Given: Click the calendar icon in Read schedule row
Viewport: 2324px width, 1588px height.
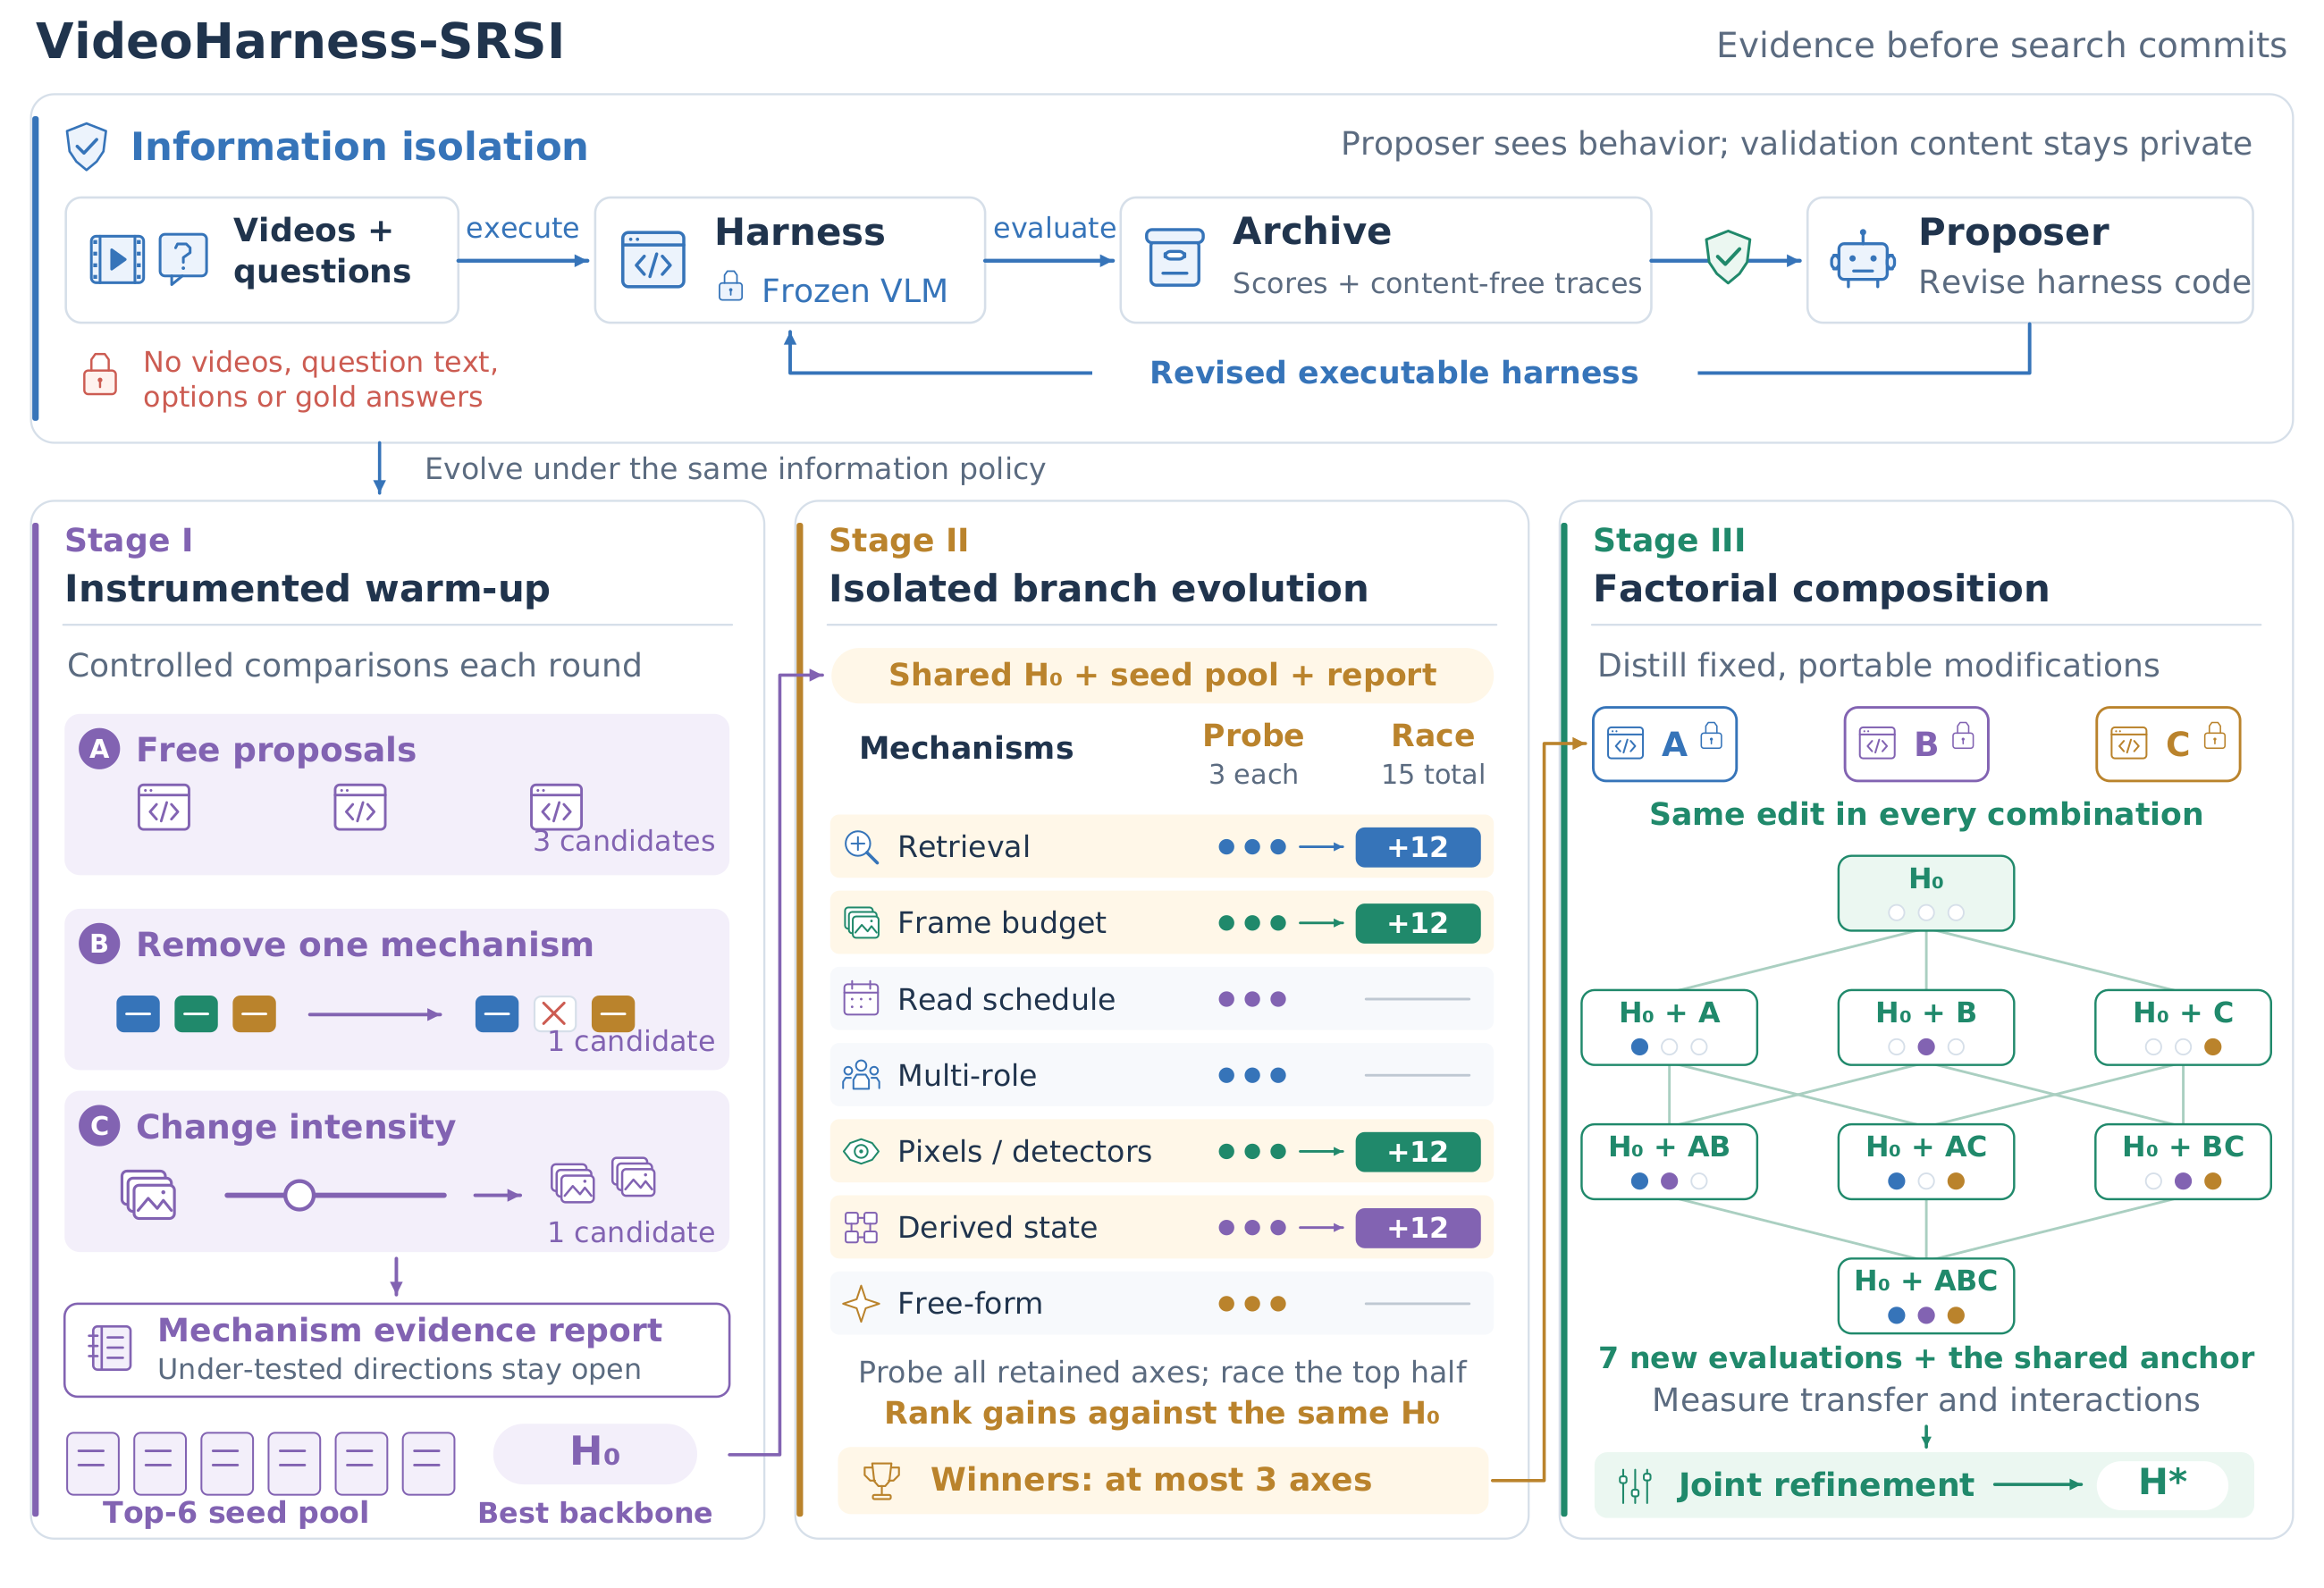Looking at the screenshot, I should (861, 998).
